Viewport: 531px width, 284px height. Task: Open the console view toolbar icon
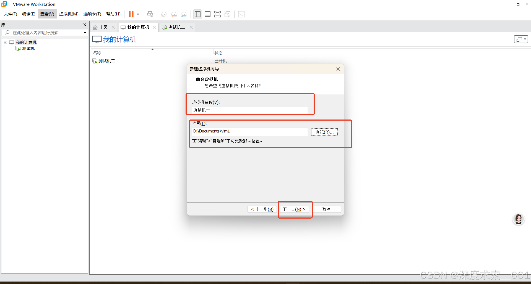[241, 14]
